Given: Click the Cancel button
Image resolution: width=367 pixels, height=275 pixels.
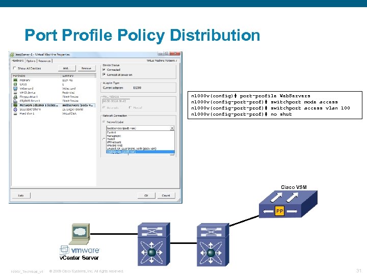Looking at the screenshot, I should [166, 196].
